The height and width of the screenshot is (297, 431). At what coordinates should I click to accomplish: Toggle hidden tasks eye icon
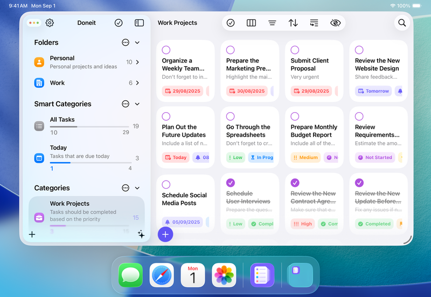coord(335,23)
